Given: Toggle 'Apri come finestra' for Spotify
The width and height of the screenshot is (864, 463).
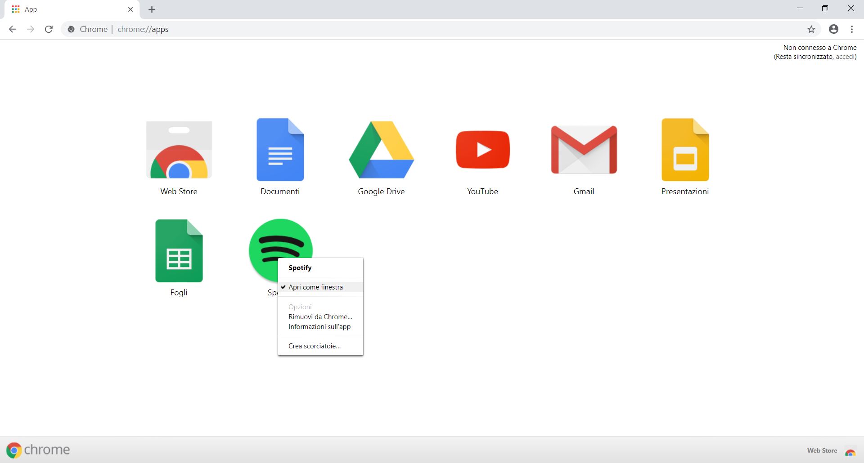Looking at the screenshot, I should point(315,287).
